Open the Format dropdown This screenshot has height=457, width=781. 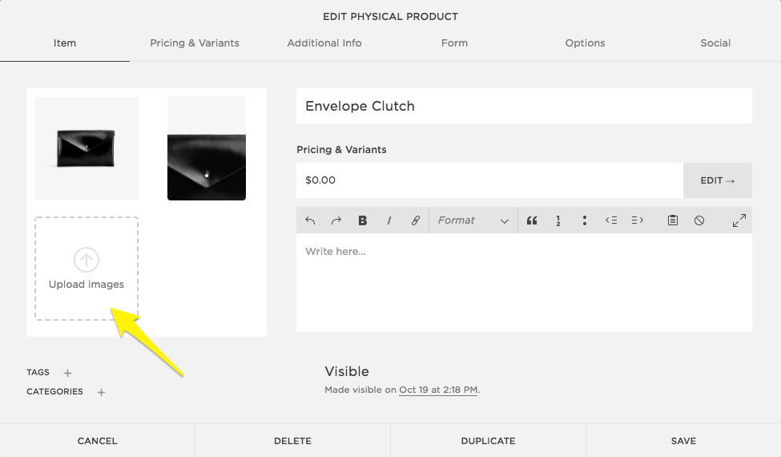(x=473, y=220)
